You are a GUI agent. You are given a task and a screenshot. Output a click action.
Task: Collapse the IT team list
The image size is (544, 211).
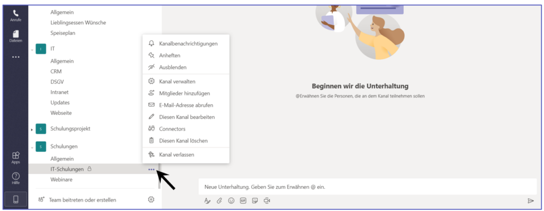point(32,50)
